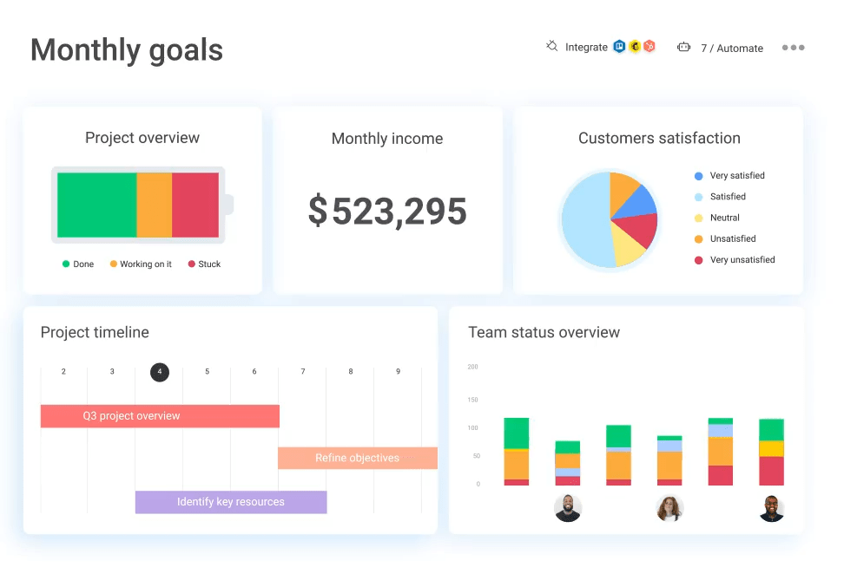Click the orange Unsatisfied pie slice
The height and width of the screenshot is (567, 844).
click(x=623, y=190)
